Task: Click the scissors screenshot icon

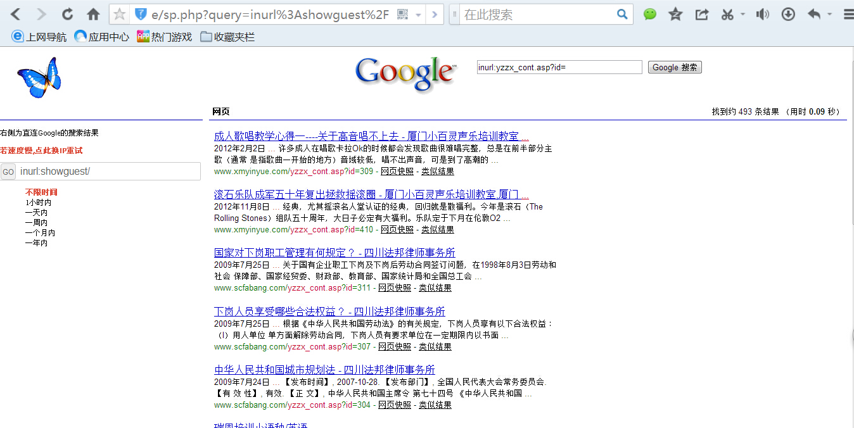Action: (727, 15)
